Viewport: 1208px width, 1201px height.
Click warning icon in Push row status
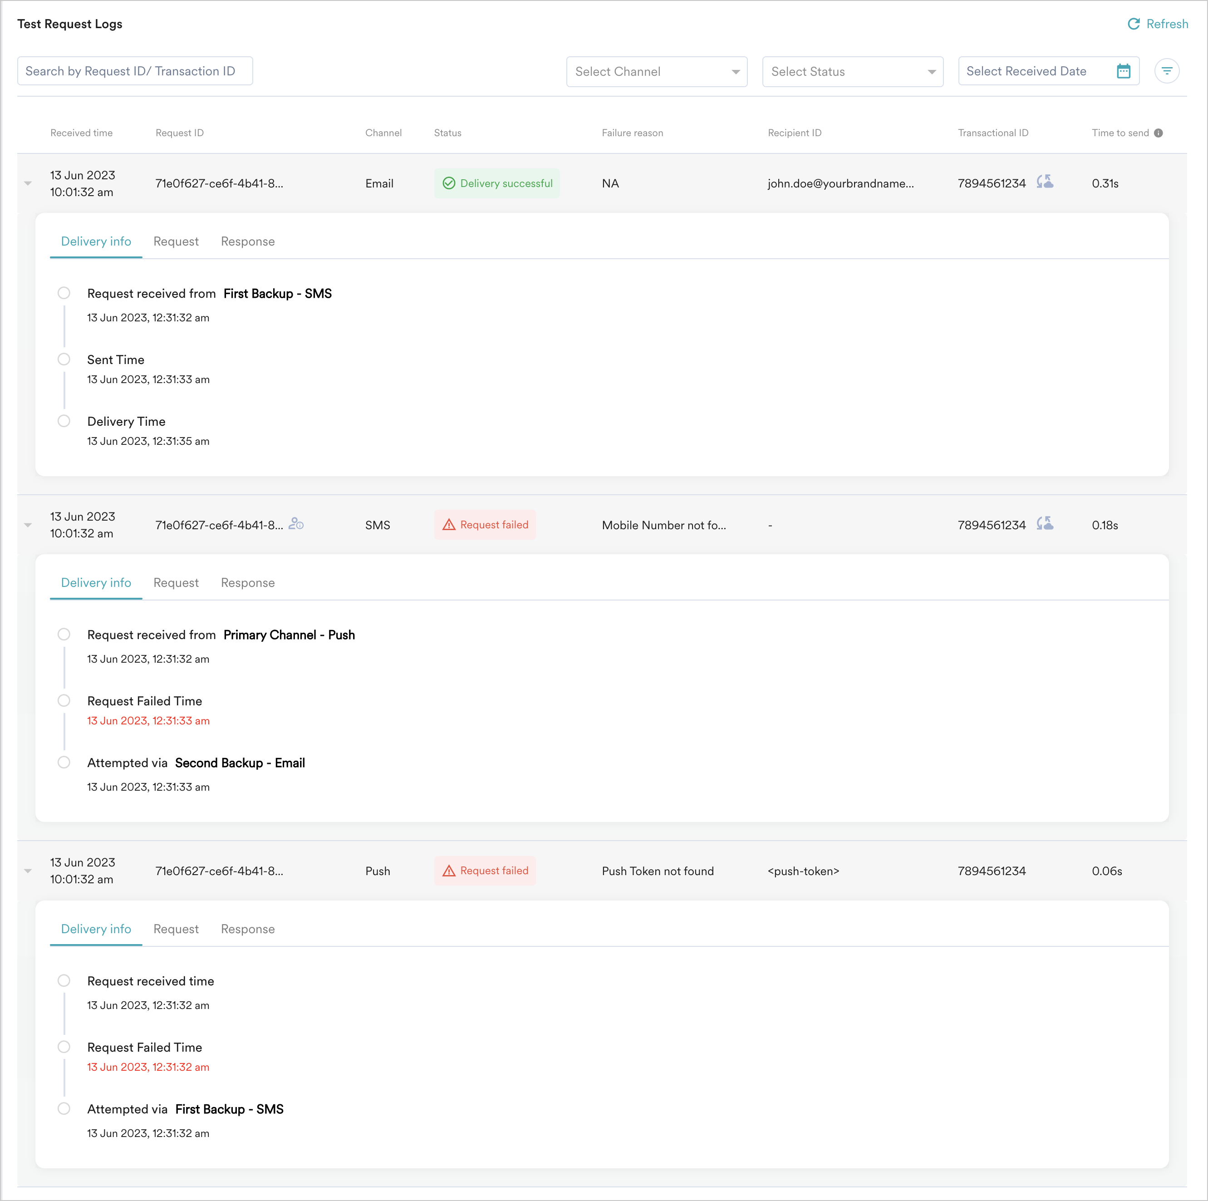coord(449,871)
